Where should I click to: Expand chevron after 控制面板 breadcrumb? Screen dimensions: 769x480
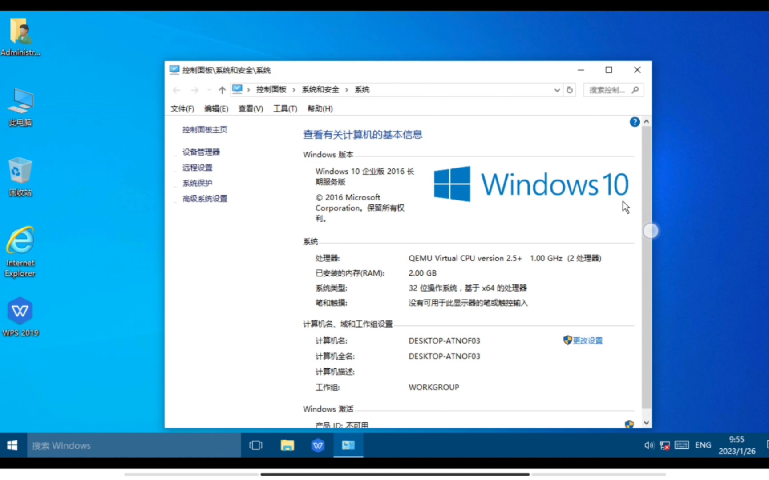pos(294,90)
